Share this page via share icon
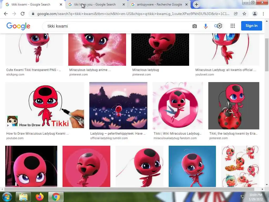269x202 pixels. [x=236, y=14]
